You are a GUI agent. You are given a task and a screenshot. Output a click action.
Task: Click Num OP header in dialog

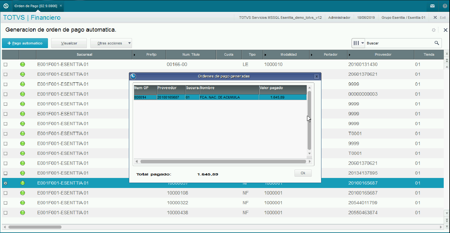(145, 90)
